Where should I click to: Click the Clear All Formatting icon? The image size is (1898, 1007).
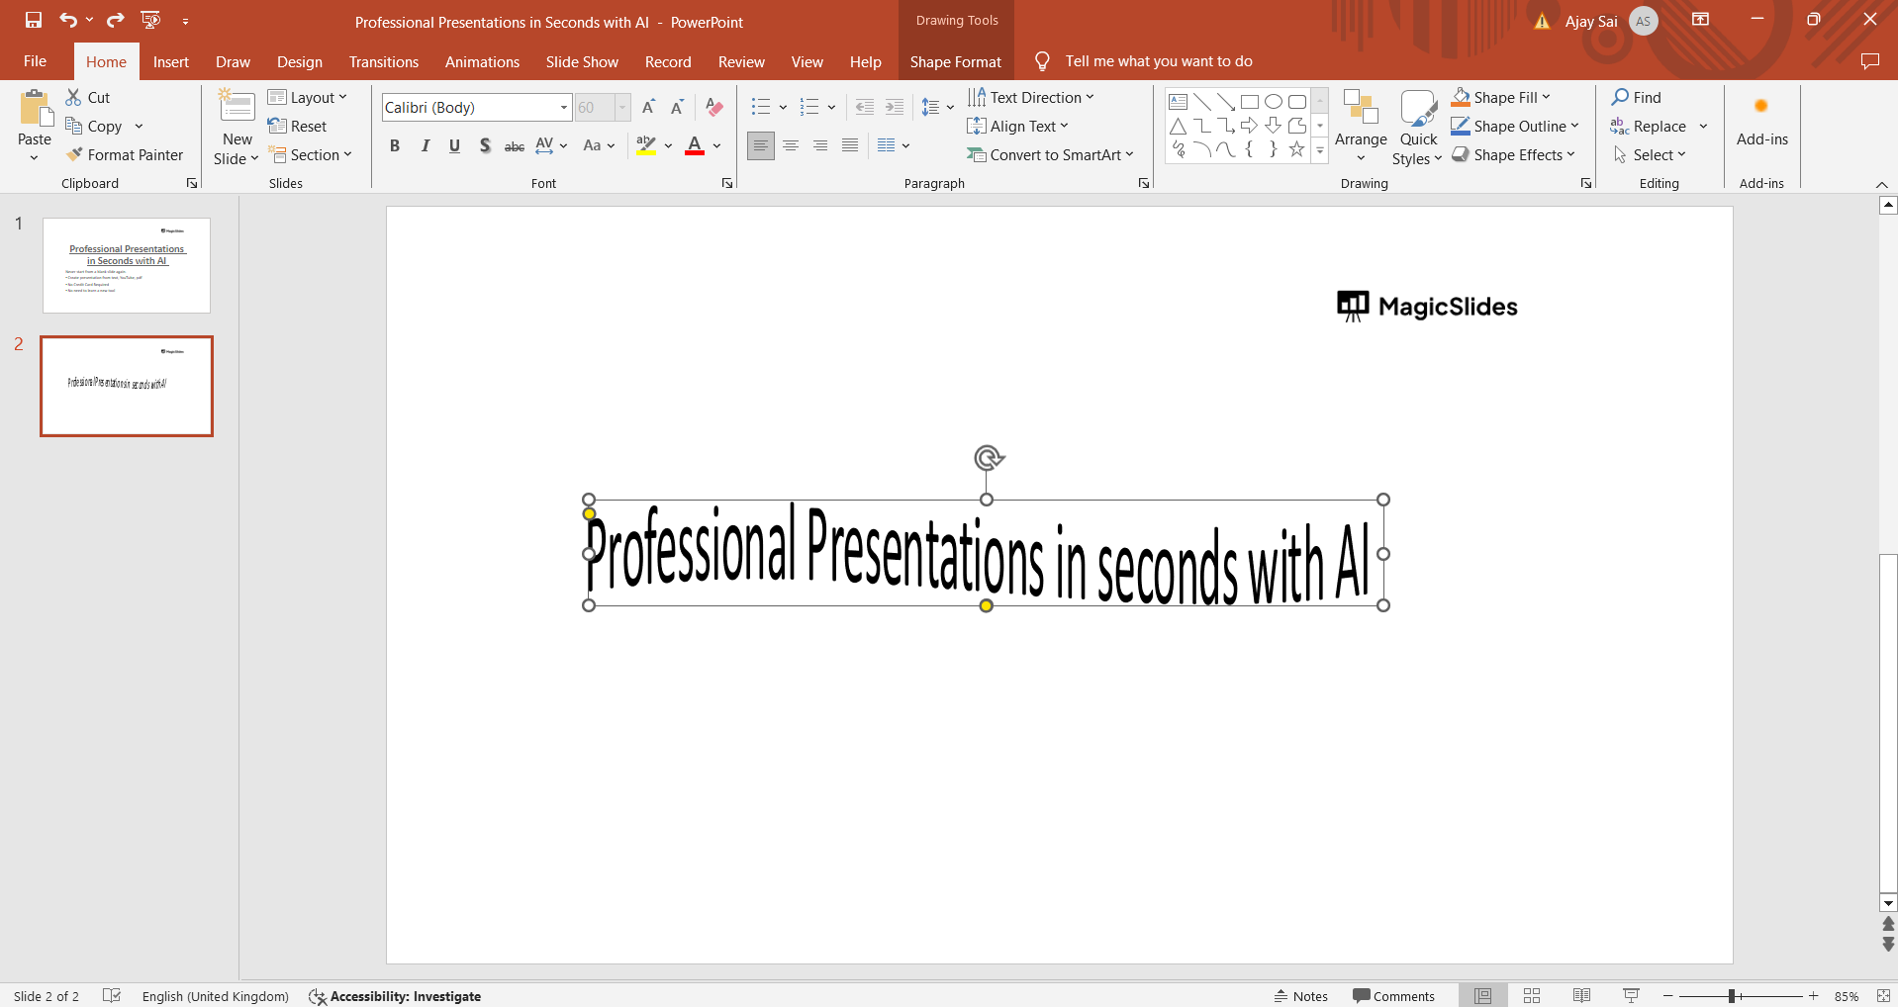tap(714, 107)
